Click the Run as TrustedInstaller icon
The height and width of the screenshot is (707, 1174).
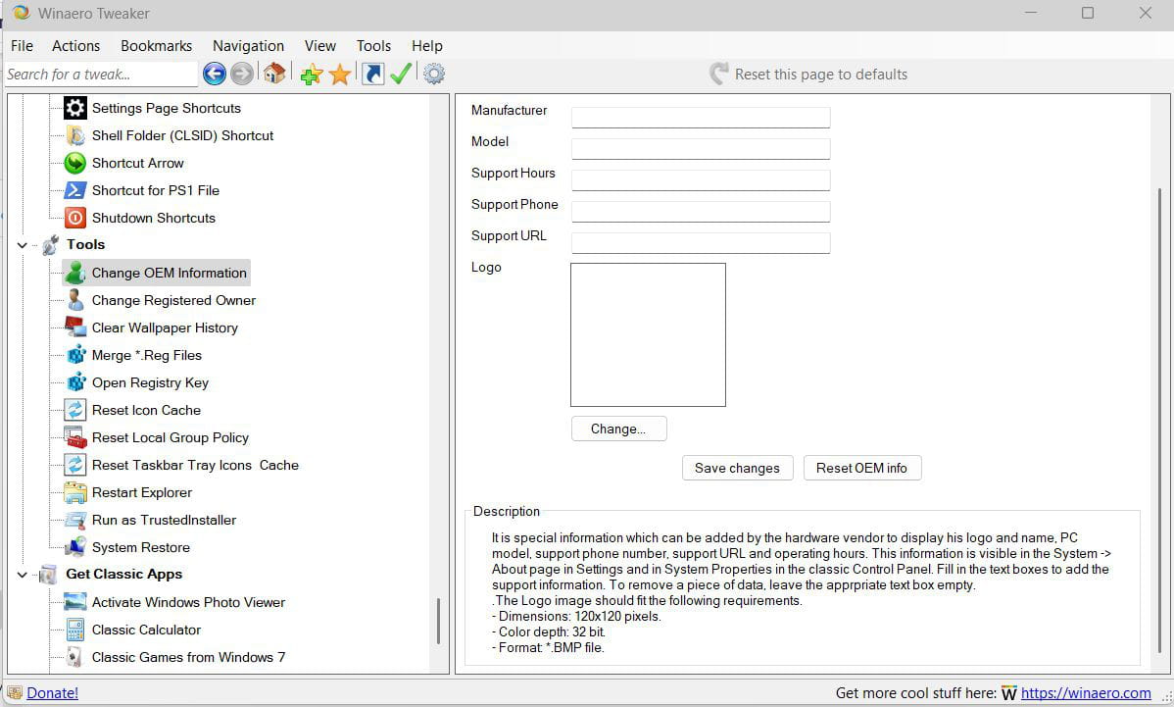coord(74,520)
